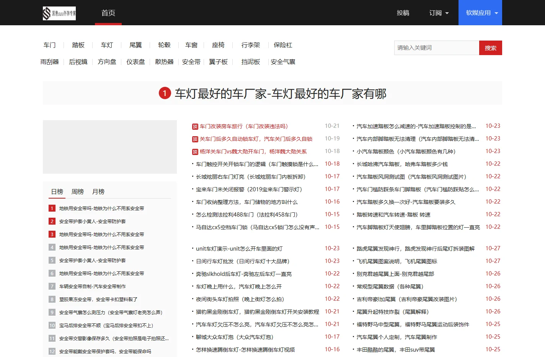This screenshot has width=545, height=357.
Task: Select the 翼子板 category
Action: coord(219,62)
